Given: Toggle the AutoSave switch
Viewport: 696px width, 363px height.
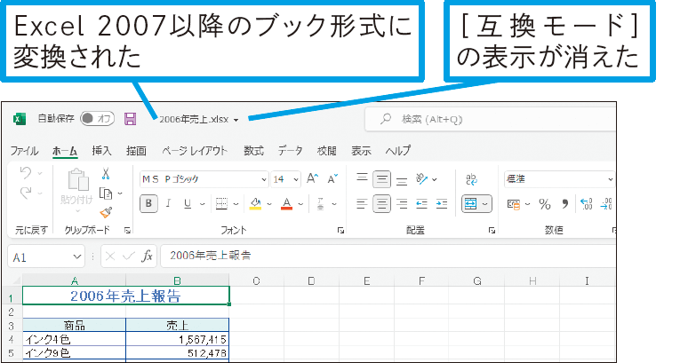Looking at the screenshot, I should [97, 118].
